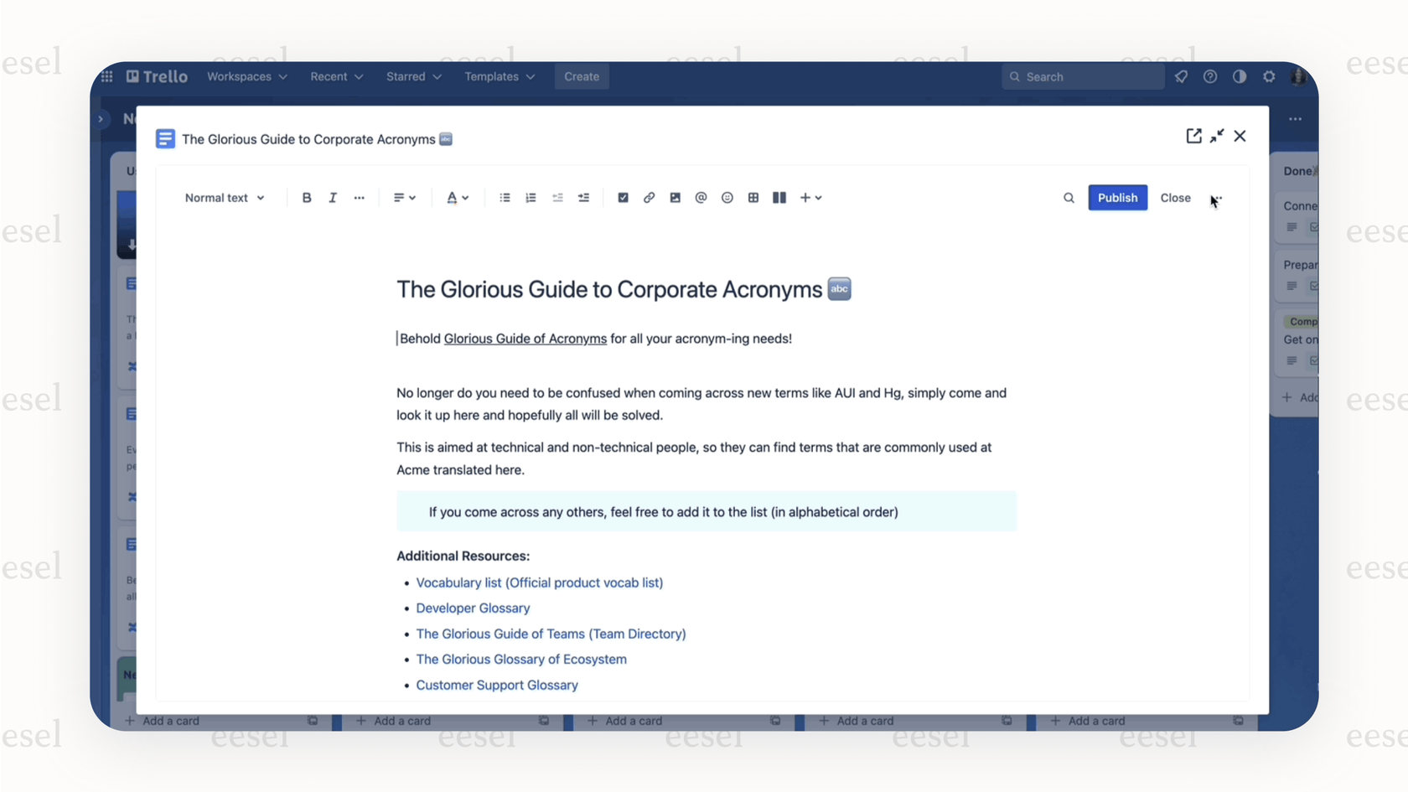Open the Templates menu

498,76
